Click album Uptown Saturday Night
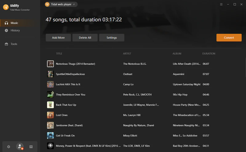 coord(187,84)
